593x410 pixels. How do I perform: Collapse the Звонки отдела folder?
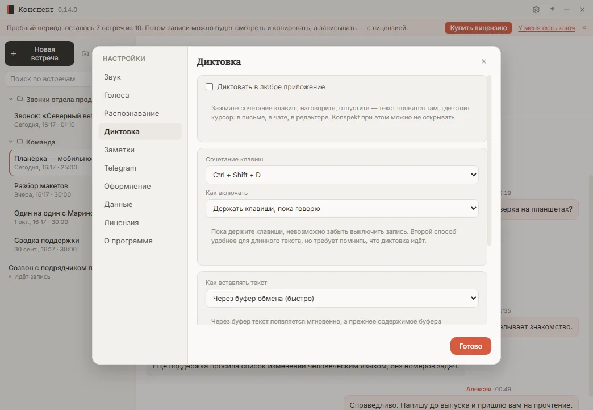click(11, 99)
